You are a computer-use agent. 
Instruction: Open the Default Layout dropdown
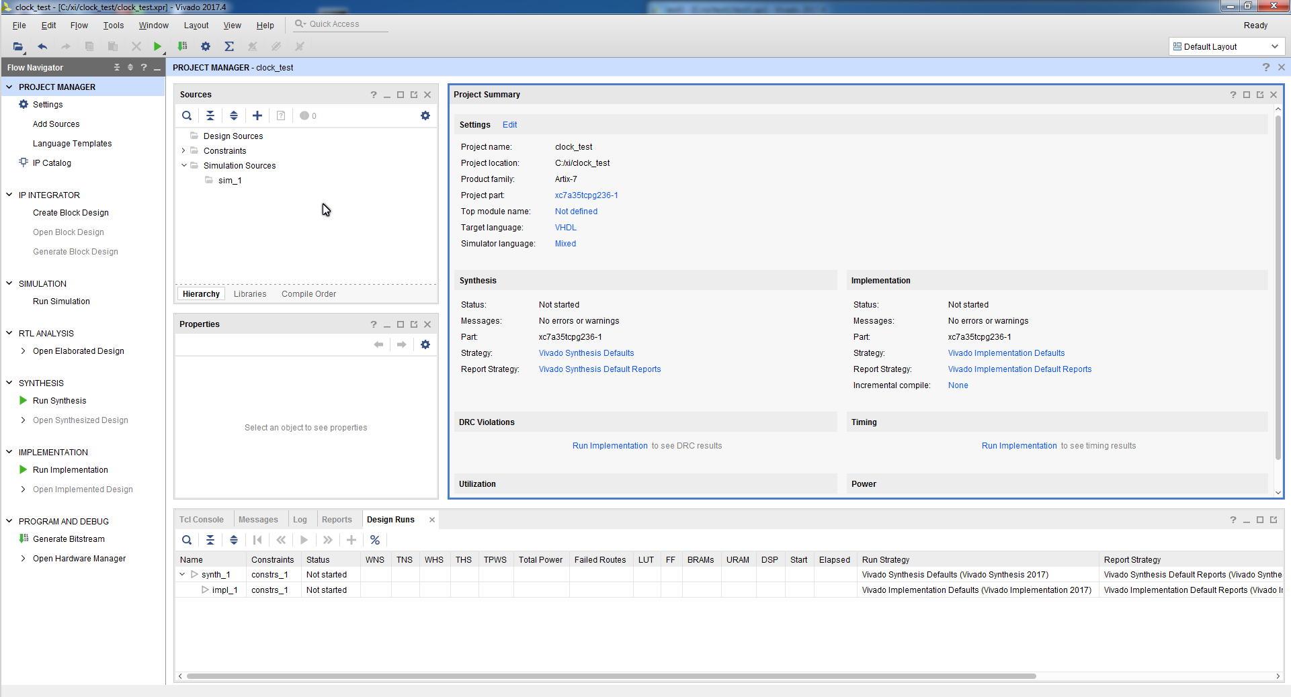click(x=1226, y=46)
